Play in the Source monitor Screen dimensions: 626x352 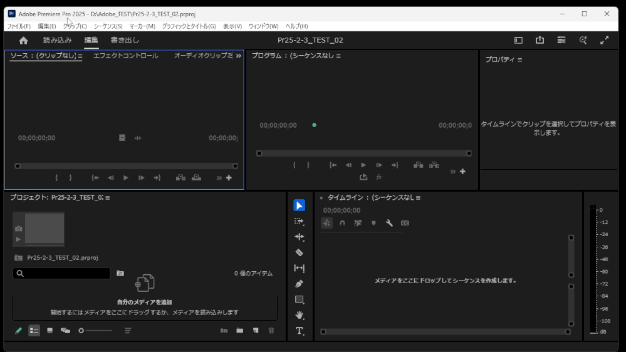point(126,178)
